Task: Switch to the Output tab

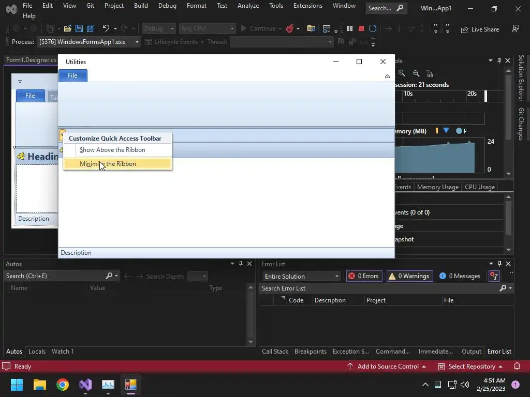Action: coord(471,352)
